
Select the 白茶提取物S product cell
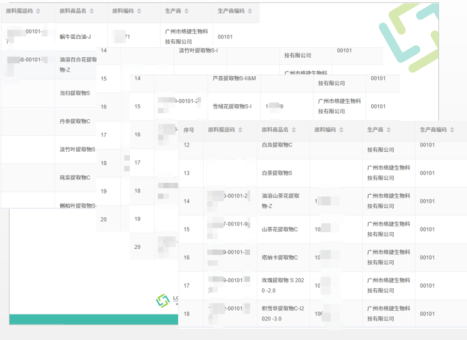pyautogui.click(x=277, y=173)
